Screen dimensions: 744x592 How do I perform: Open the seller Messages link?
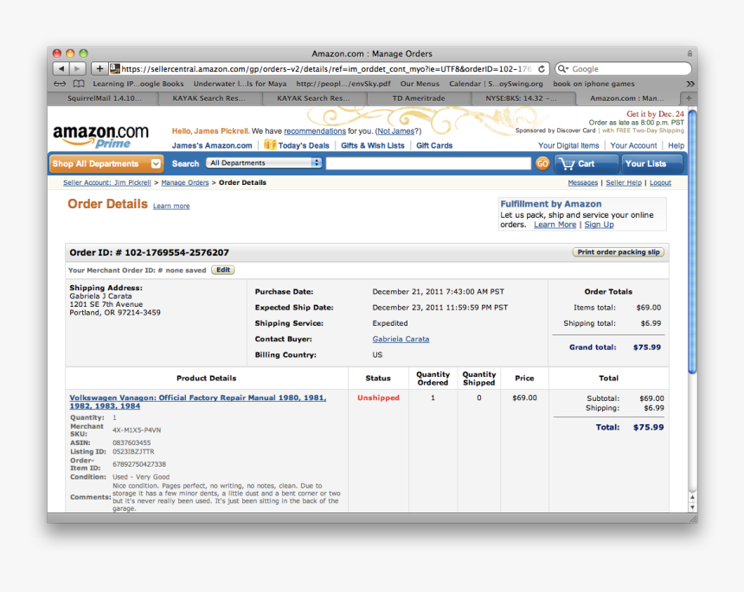(583, 182)
